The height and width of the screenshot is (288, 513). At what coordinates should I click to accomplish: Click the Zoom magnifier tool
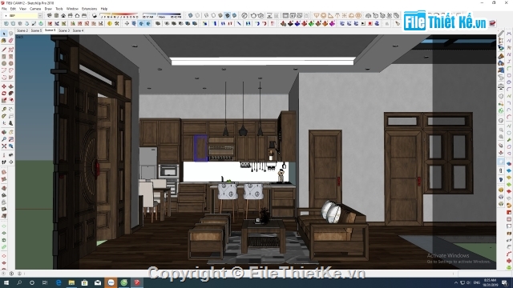pos(4,139)
